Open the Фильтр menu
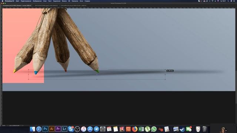 (x=64, y=1)
